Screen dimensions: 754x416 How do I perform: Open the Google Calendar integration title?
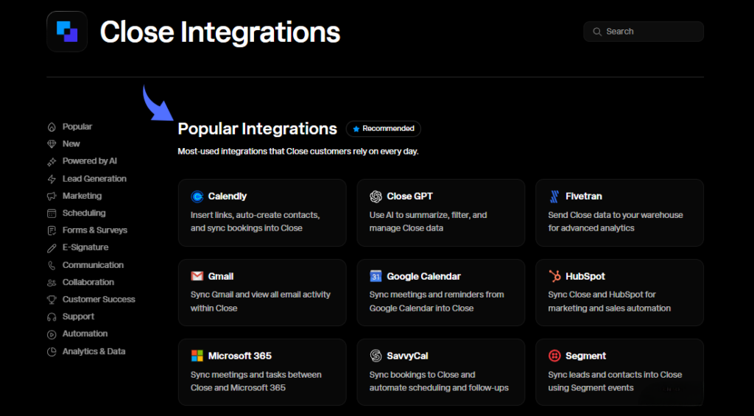pyautogui.click(x=423, y=277)
